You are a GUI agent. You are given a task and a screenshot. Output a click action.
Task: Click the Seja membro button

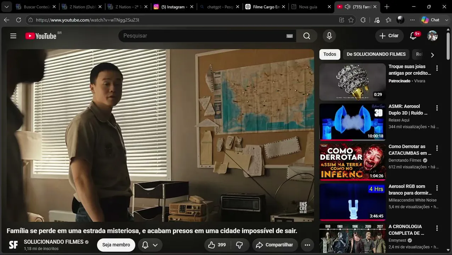coord(116,245)
